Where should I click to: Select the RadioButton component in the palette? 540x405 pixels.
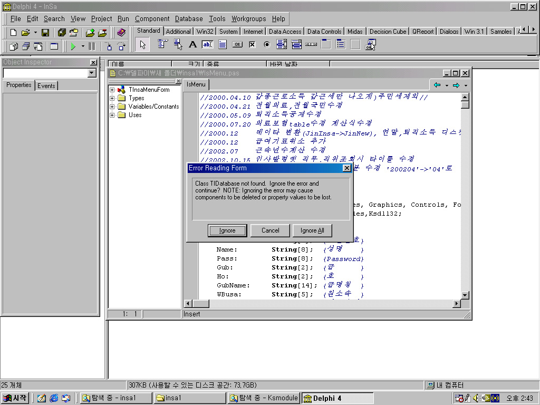pyautogui.click(x=267, y=45)
